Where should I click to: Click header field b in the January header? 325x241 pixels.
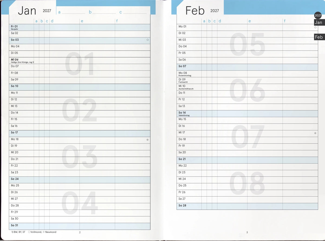(102, 12)
